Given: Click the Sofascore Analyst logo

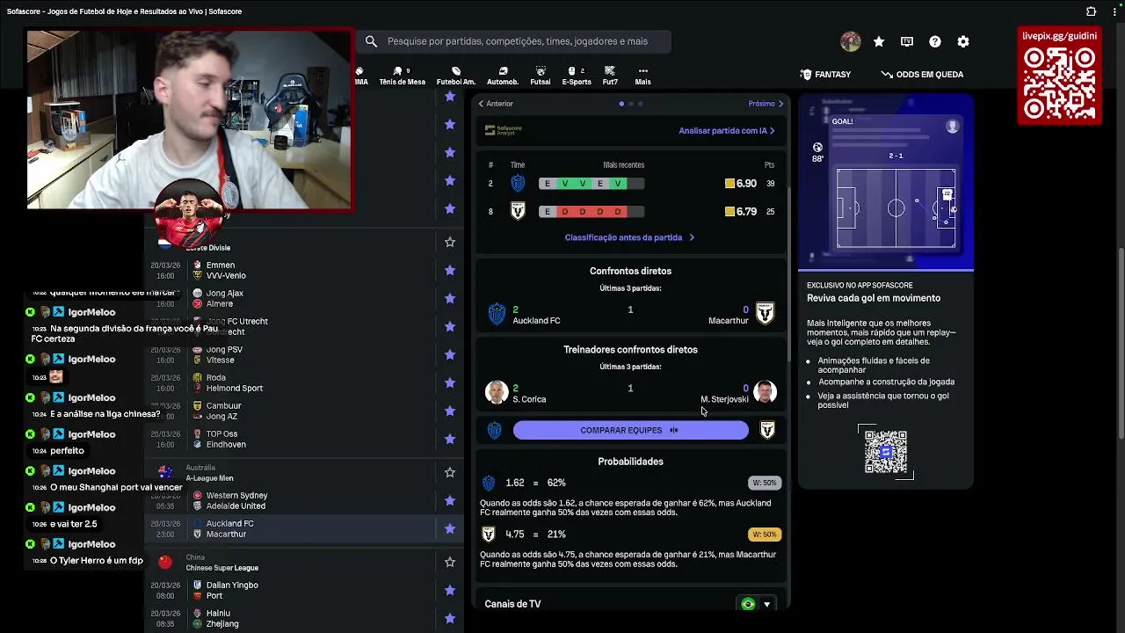Looking at the screenshot, I should [x=504, y=130].
